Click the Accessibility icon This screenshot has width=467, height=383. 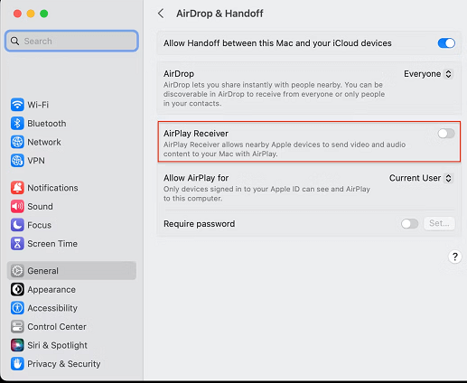(x=17, y=308)
